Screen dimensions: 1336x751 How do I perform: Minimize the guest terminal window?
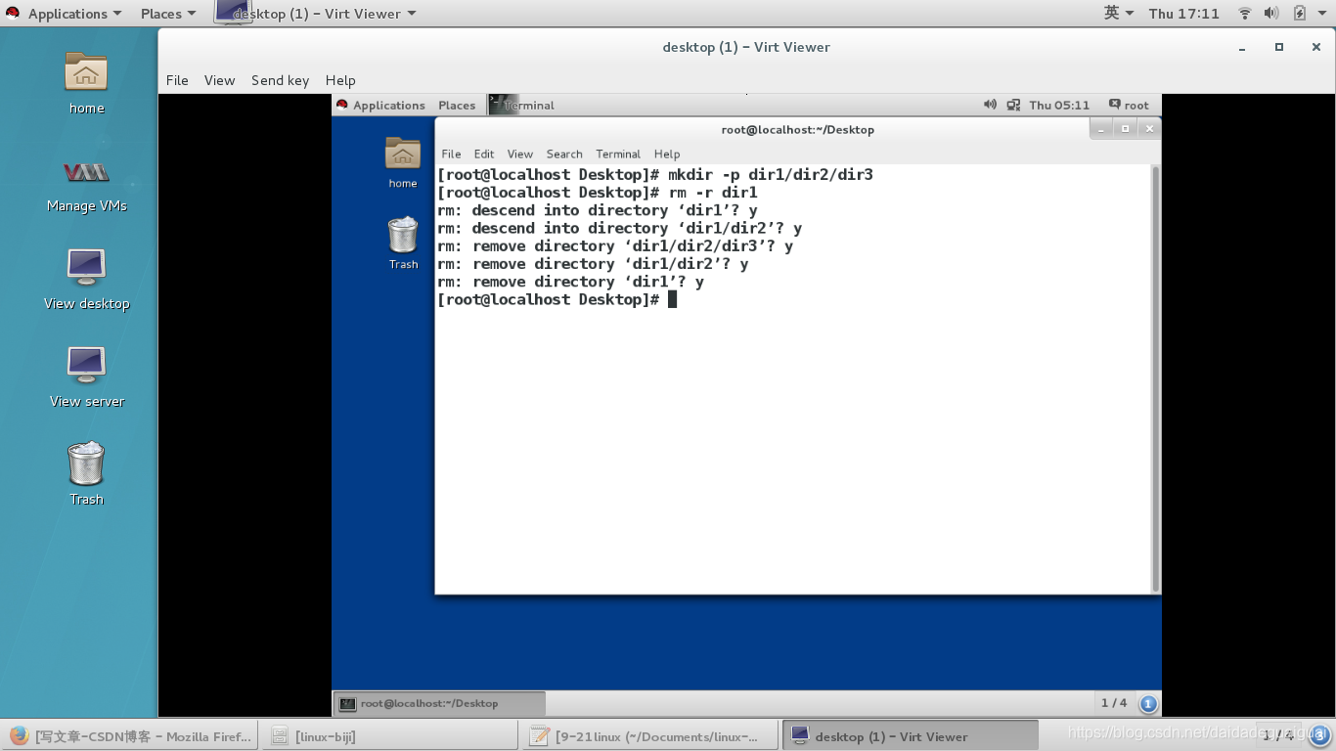1101,129
